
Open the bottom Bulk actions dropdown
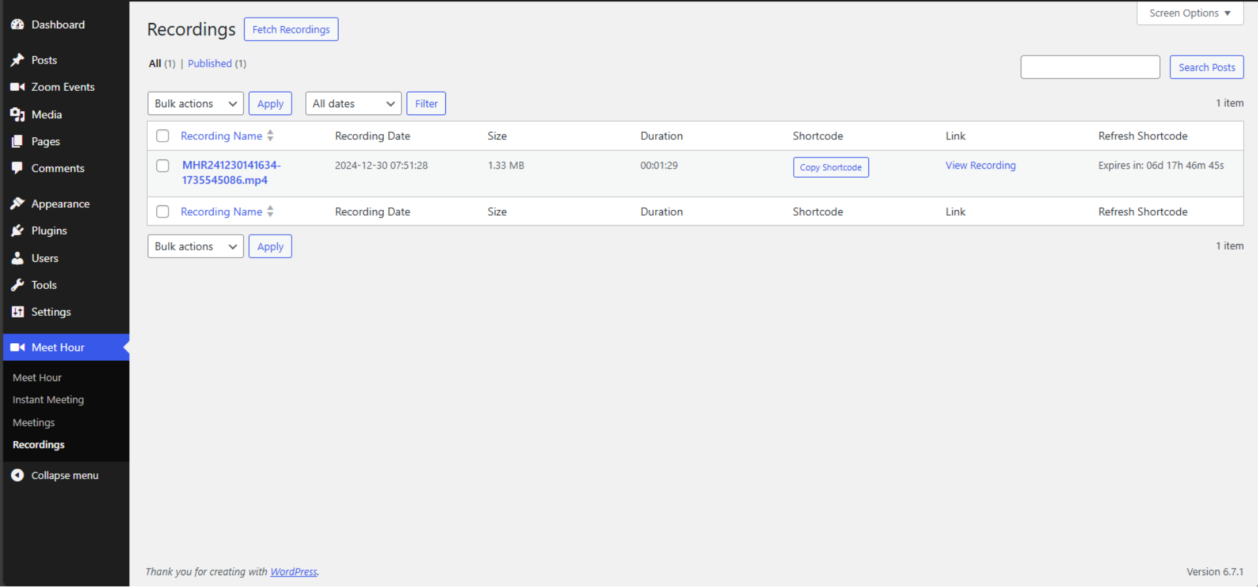click(x=195, y=246)
